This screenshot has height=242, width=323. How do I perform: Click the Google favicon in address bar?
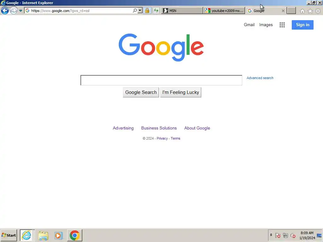tap(27, 10)
